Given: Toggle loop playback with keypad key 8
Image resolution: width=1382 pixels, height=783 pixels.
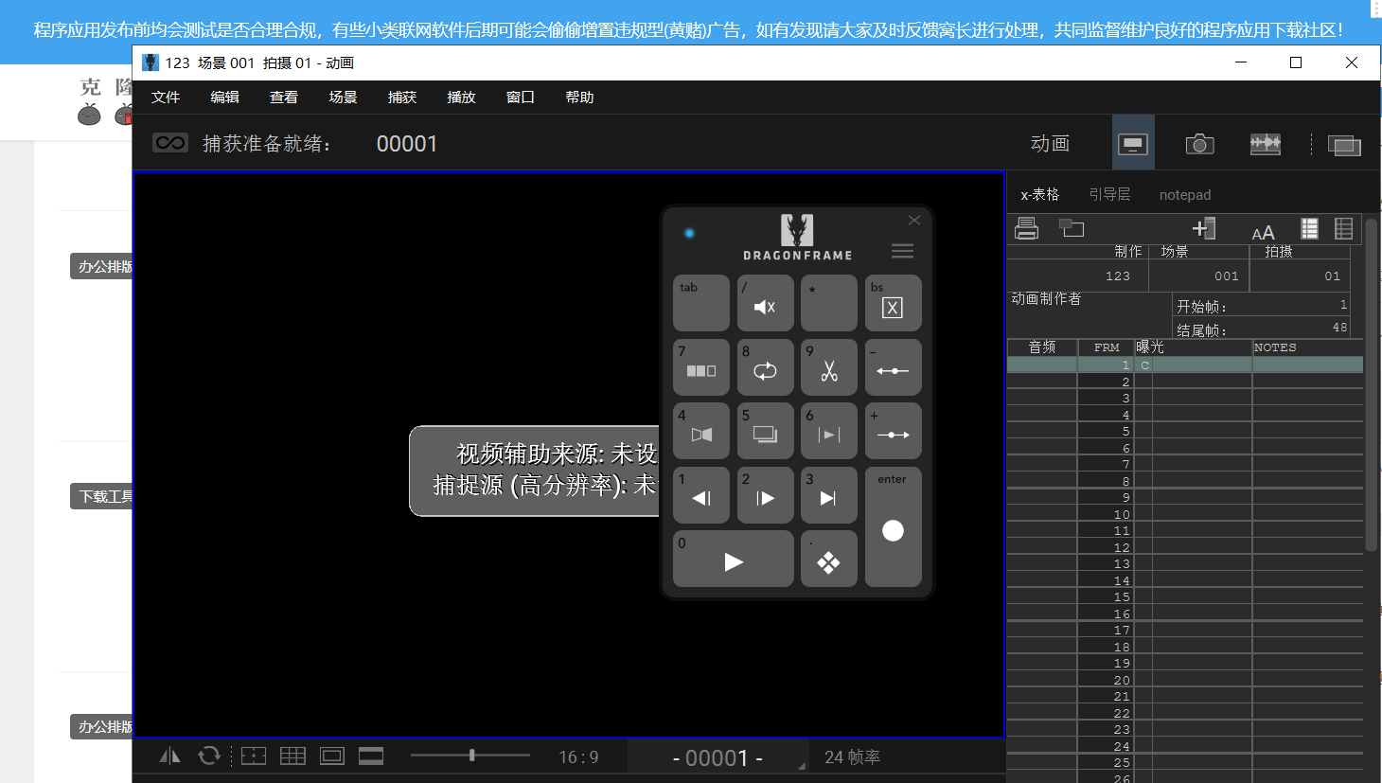Looking at the screenshot, I should click(766, 367).
